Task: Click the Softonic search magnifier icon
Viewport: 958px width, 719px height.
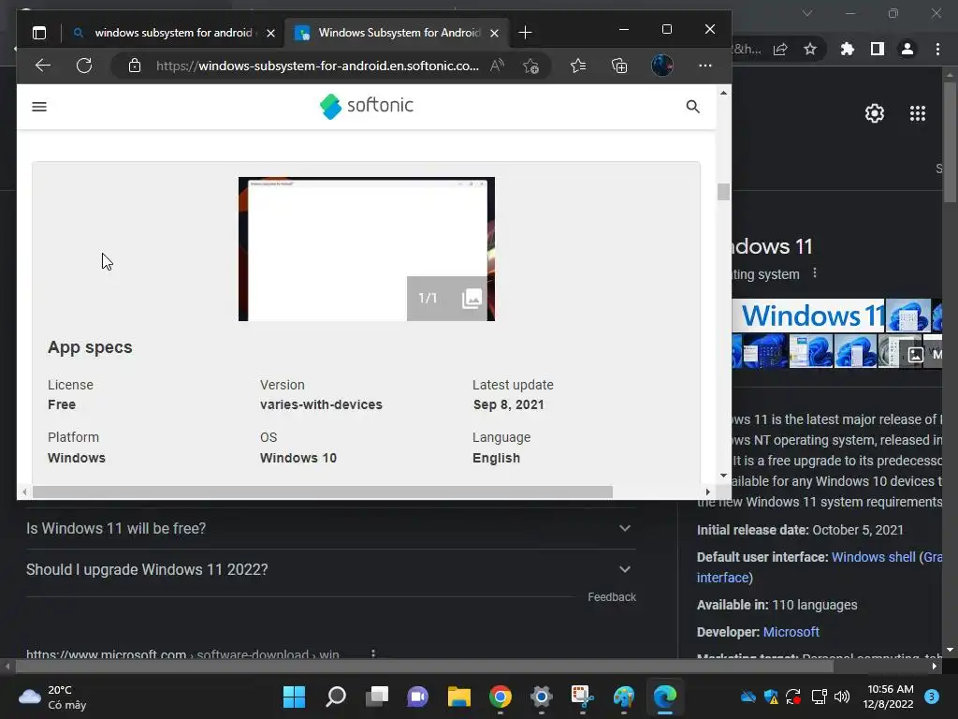Action: (692, 107)
